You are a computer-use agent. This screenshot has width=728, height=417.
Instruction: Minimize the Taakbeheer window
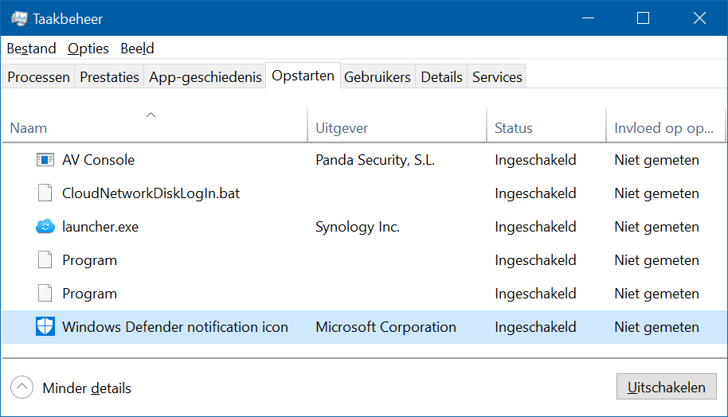[589, 18]
